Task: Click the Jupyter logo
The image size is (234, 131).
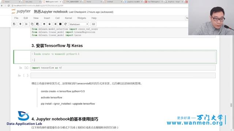Action: (x=21, y=11)
